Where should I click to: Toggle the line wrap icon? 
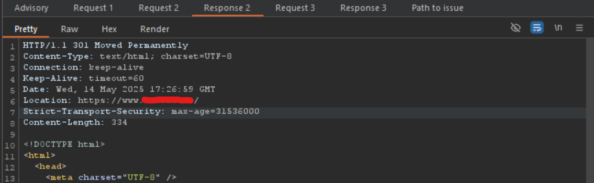(x=537, y=28)
